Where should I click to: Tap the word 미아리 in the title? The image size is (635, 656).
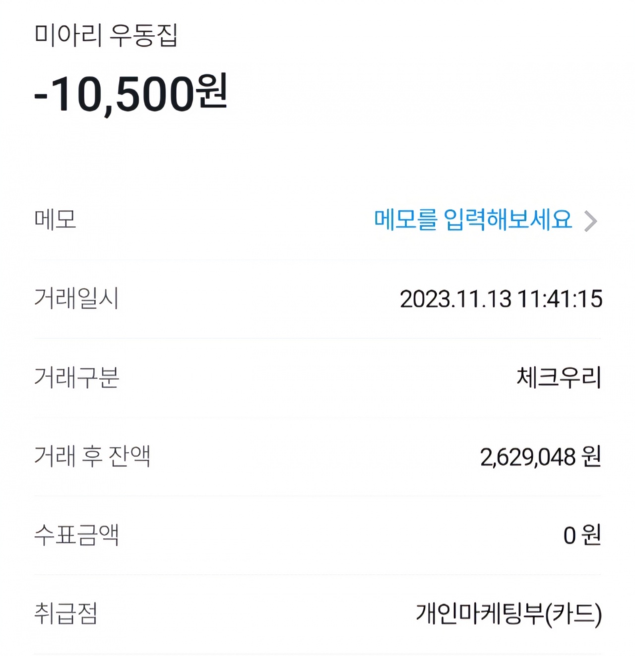tap(68, 36)
